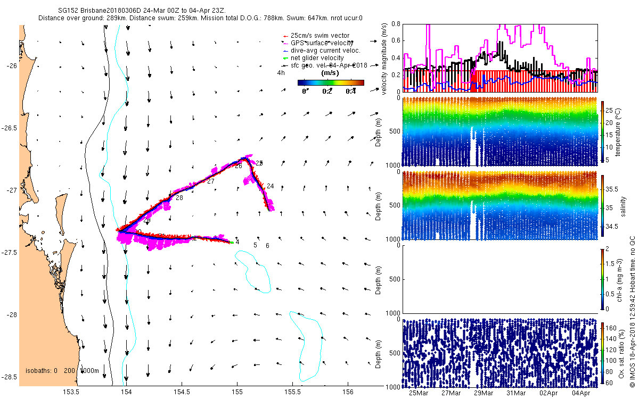The height and width of the screenshot is (399, 639).
Task: Click the '31Mar' date tick
Action: coord(517,393)
